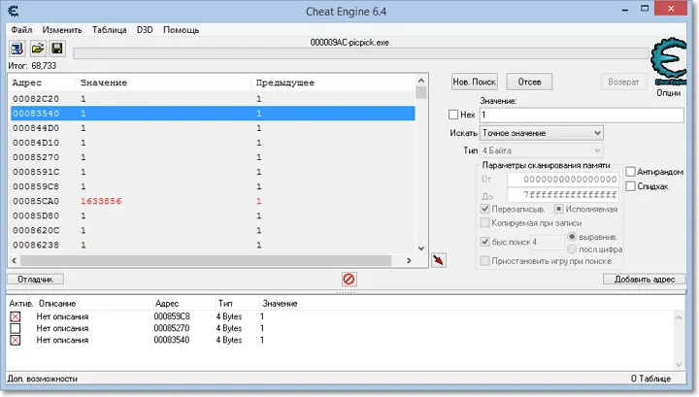Image resolution: width=699 pixels, height=397 pixels.
Task: Toggle Приостановить игру при поиске
Action: [485, 261]
